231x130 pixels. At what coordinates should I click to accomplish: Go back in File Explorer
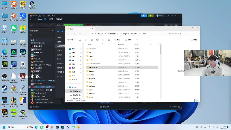click(x=68, y=34)
